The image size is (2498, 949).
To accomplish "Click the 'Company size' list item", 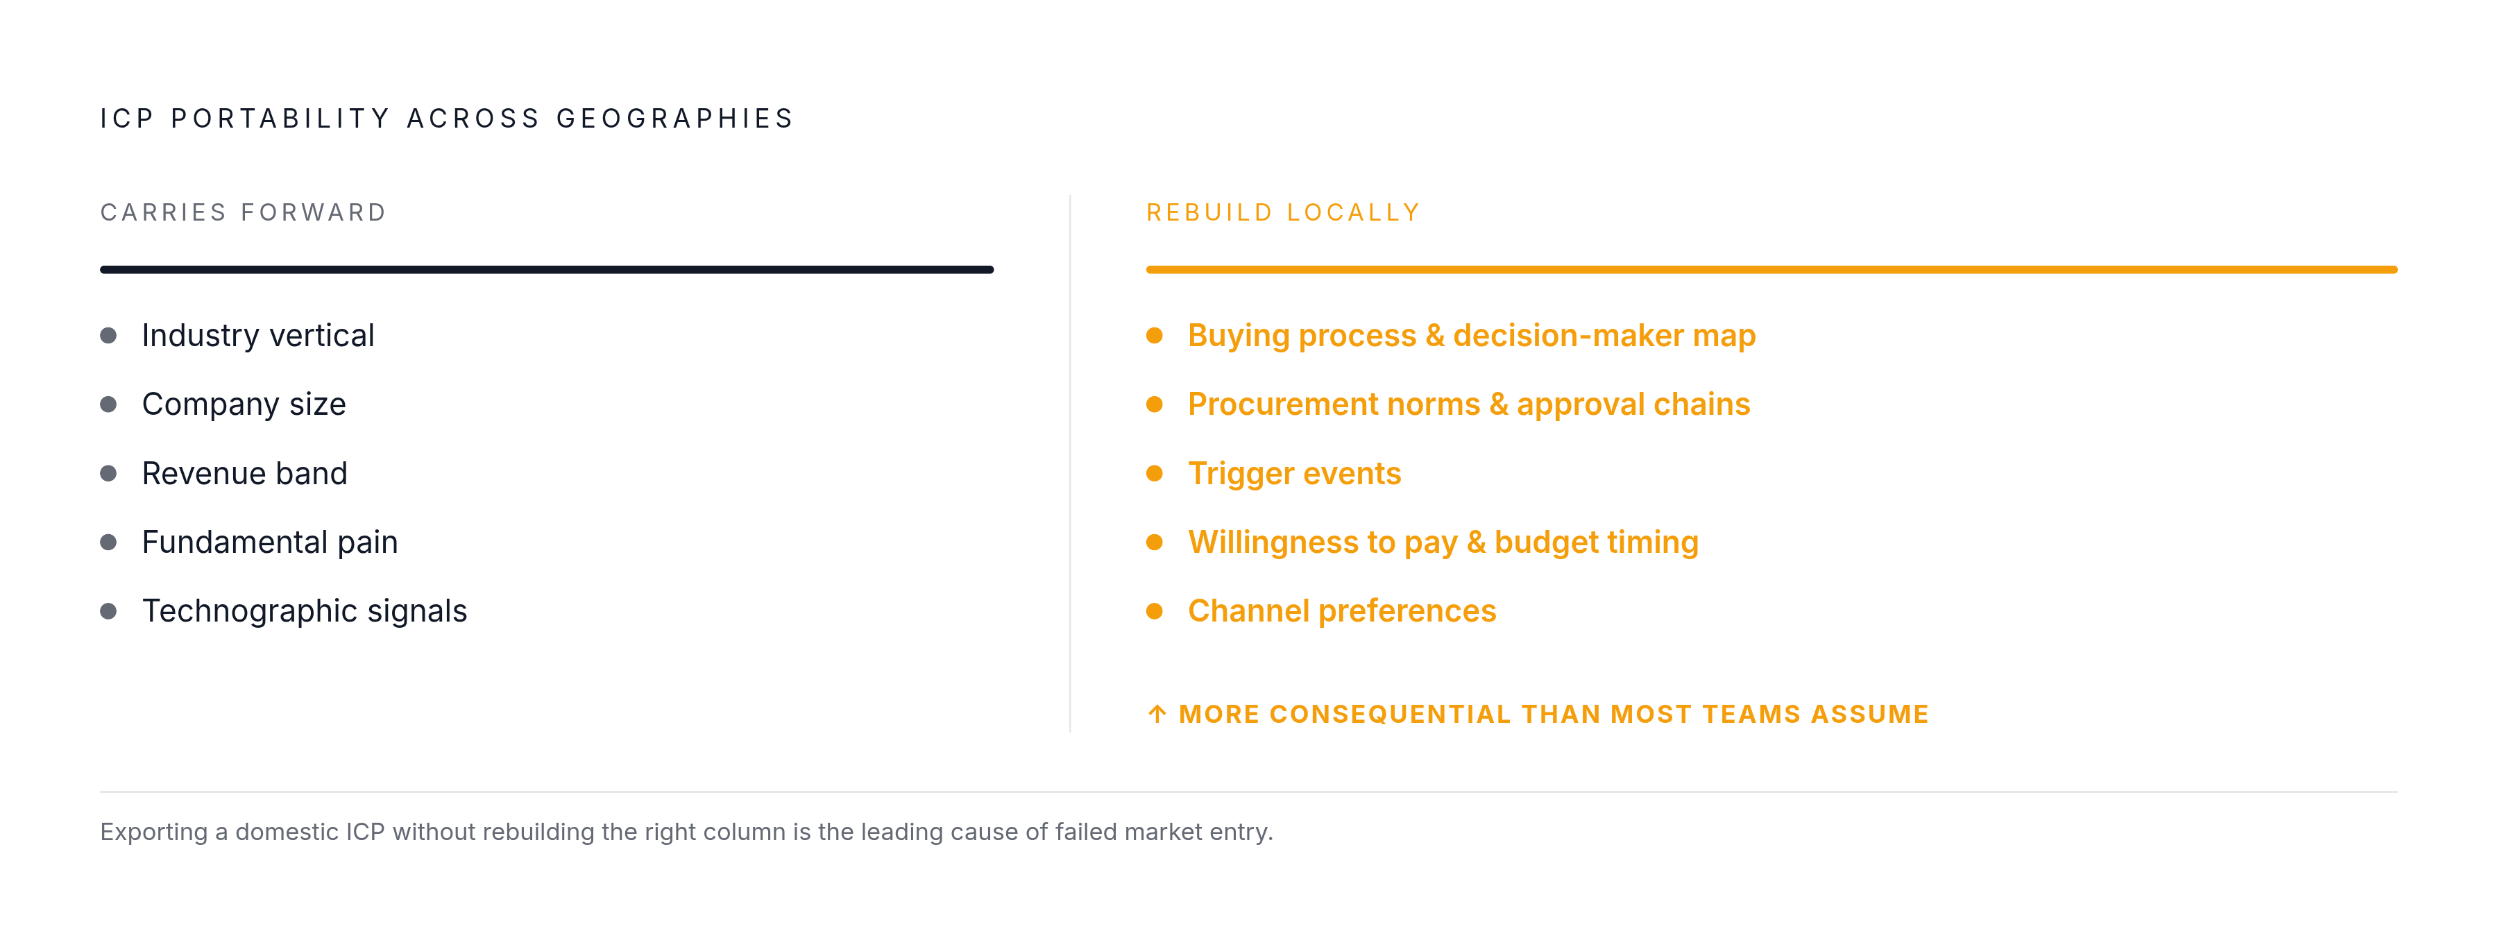I will pos(244,404).
